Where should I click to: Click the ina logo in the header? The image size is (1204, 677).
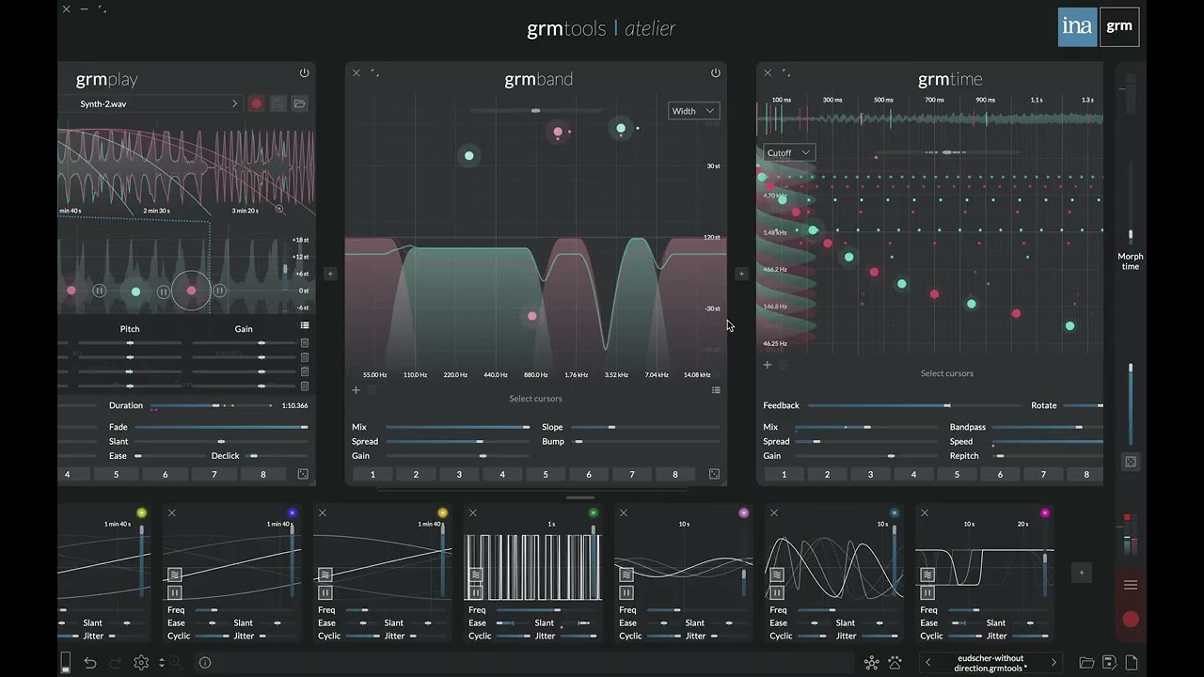1077,26
